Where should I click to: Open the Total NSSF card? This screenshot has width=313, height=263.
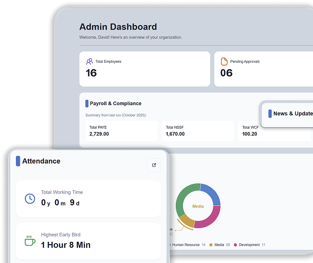coord(198,131)
